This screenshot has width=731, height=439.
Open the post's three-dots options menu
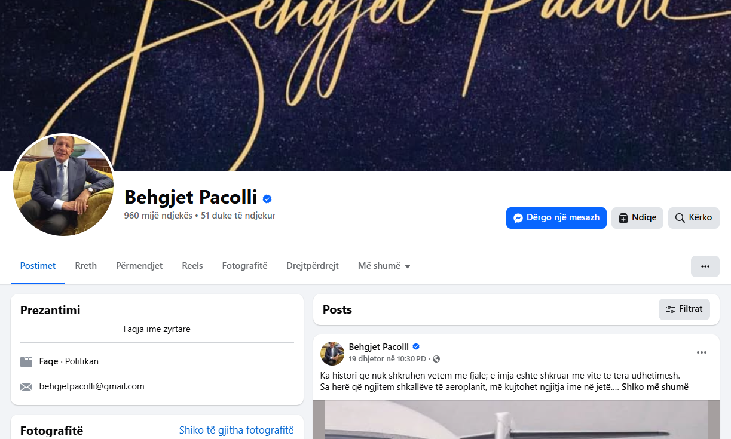(x=702, y=353)
